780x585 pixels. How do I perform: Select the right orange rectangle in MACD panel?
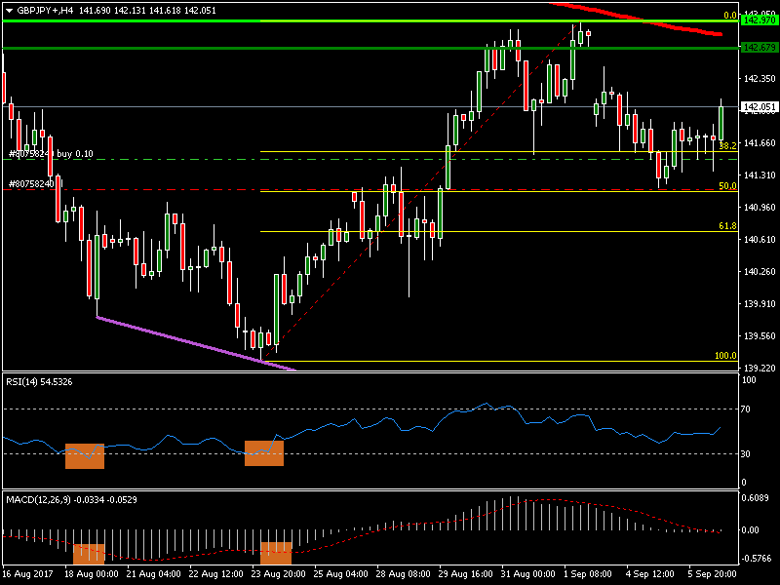point(276,553)
